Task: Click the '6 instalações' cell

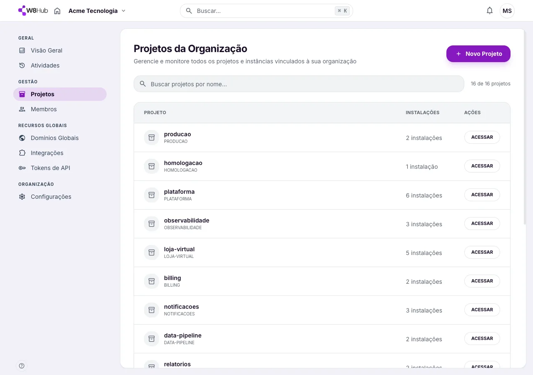Action: point(424,195)
